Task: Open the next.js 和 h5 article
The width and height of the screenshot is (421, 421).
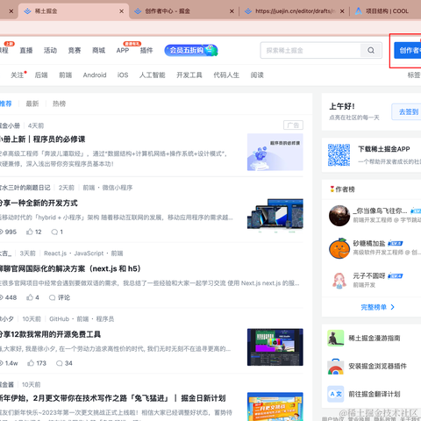Action: (x=70, y=268)
